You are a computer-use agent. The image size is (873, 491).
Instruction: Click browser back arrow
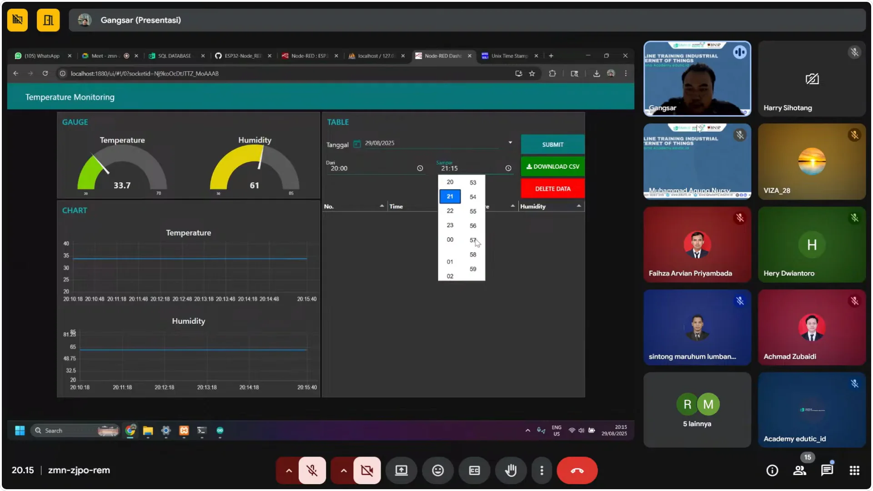pos(16,73)
